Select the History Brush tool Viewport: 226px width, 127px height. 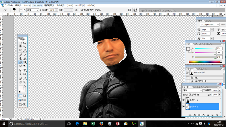25,59
